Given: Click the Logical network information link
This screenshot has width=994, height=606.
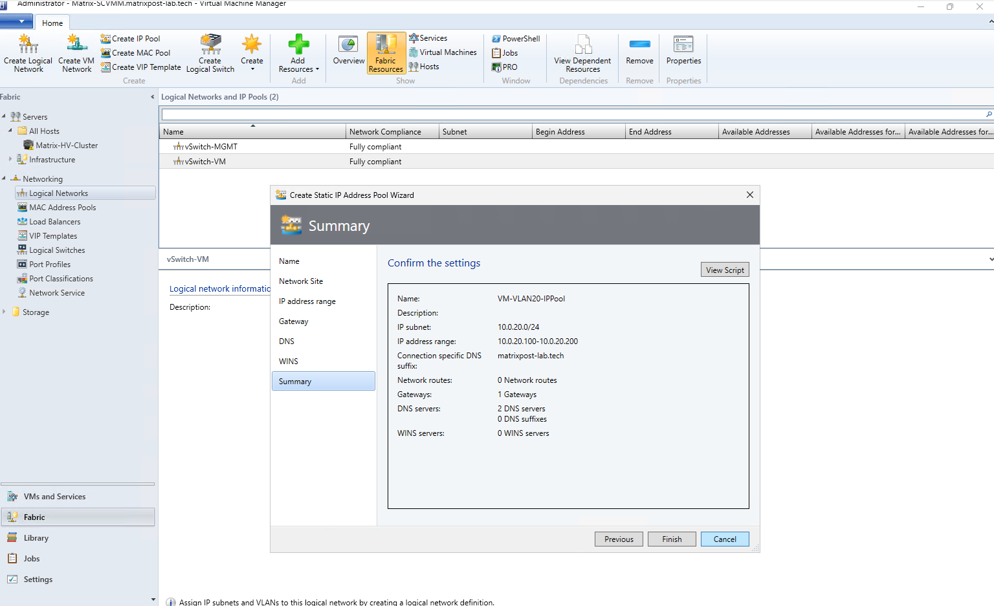Looking at the screenshot, I should 220,289.
